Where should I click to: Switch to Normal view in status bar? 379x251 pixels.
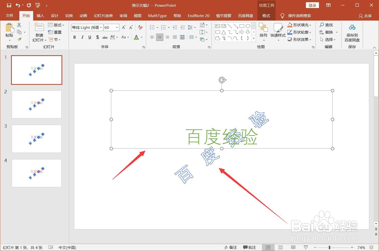pos(268,247)
